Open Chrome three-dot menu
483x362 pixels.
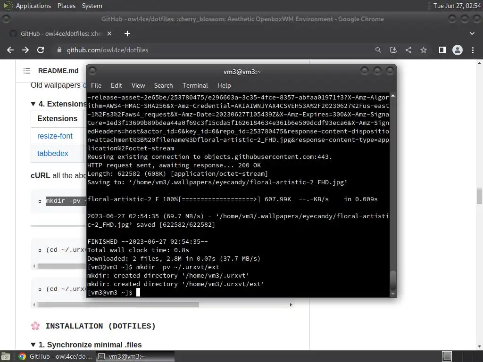pyautogui.click(x=473, y=50)
